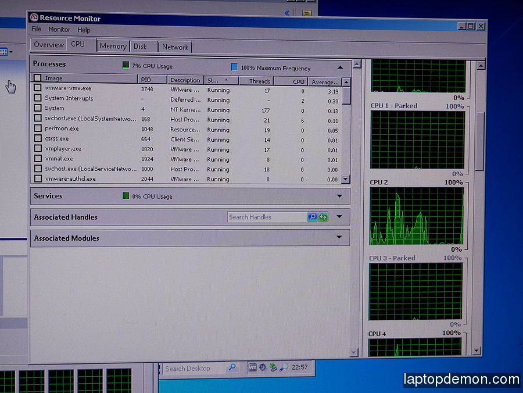Screen dimensions: 523x393
Task: Click the svchost.exe (LocalSystemNetwo... entry
Action: (x=91, y=119)
